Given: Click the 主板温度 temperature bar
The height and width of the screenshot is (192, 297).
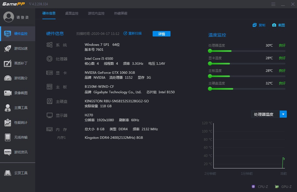Looking at the screenshot, I should click(247, 76).
